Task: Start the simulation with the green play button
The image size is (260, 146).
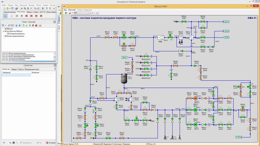Action: pyautogui.click(x=27, y=26)
